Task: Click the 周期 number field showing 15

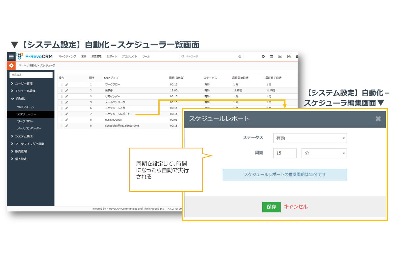Action: (x=285, y=153)
